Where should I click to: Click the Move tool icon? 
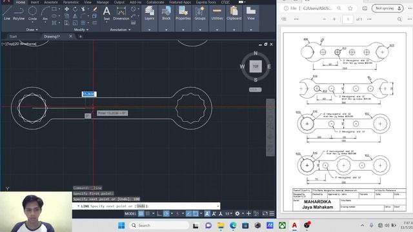66,9
